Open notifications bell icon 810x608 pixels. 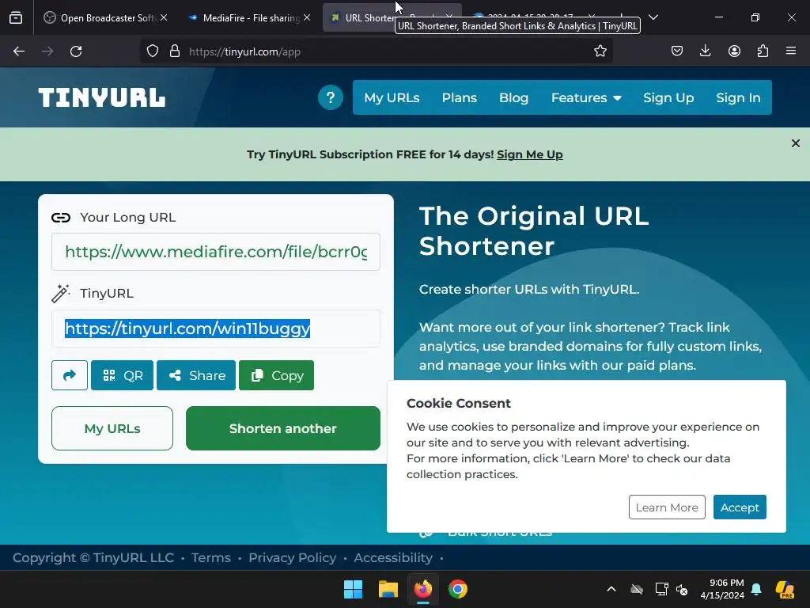(756, 589)
